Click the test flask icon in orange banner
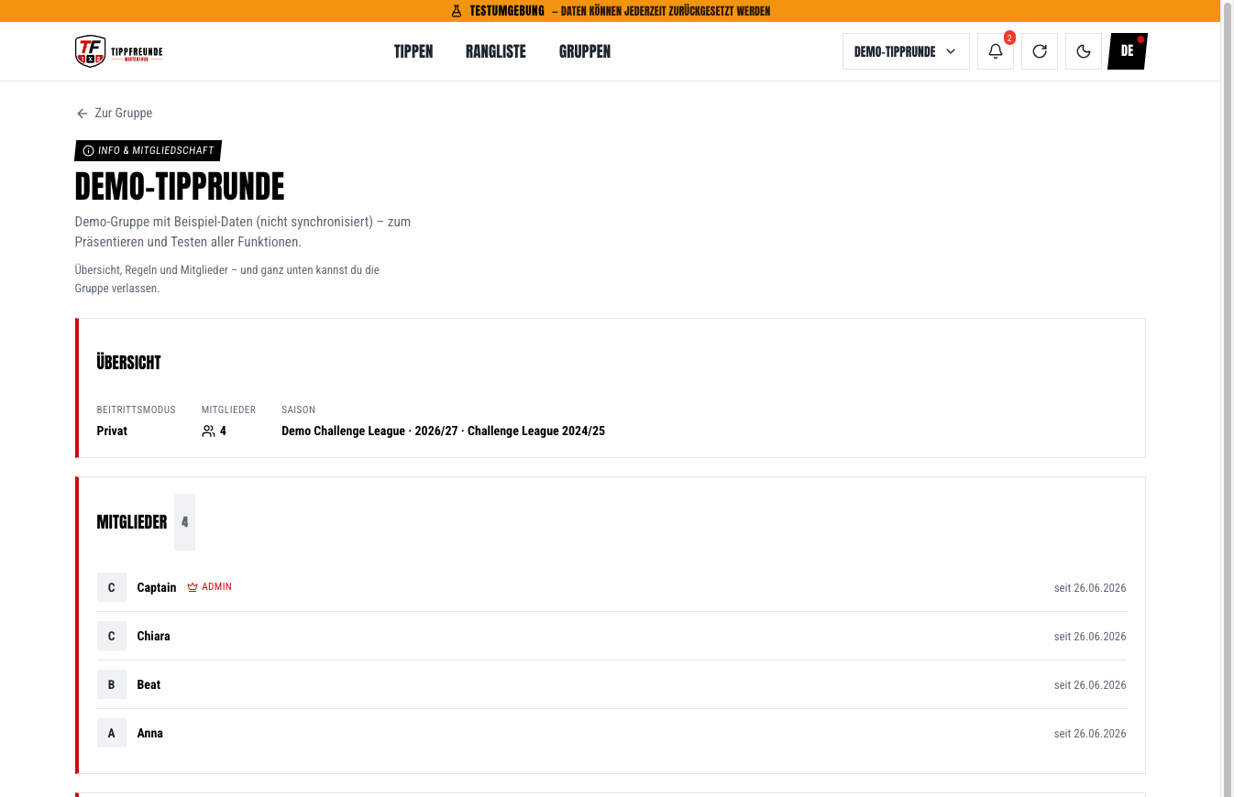 [x=457, y=11]
